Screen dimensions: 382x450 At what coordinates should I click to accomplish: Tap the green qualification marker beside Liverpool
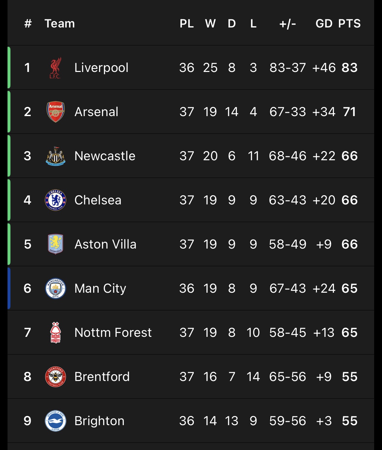pyautogui.click(x=9, y=68)
